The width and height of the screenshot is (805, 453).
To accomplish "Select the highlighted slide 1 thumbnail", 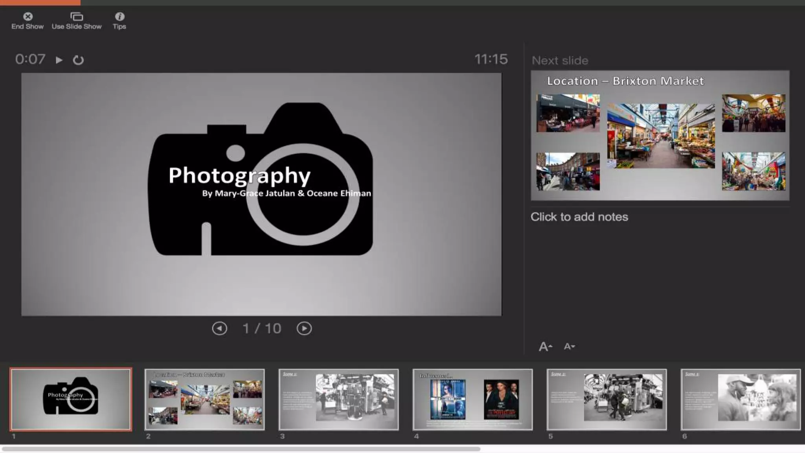I will [71, 399].
